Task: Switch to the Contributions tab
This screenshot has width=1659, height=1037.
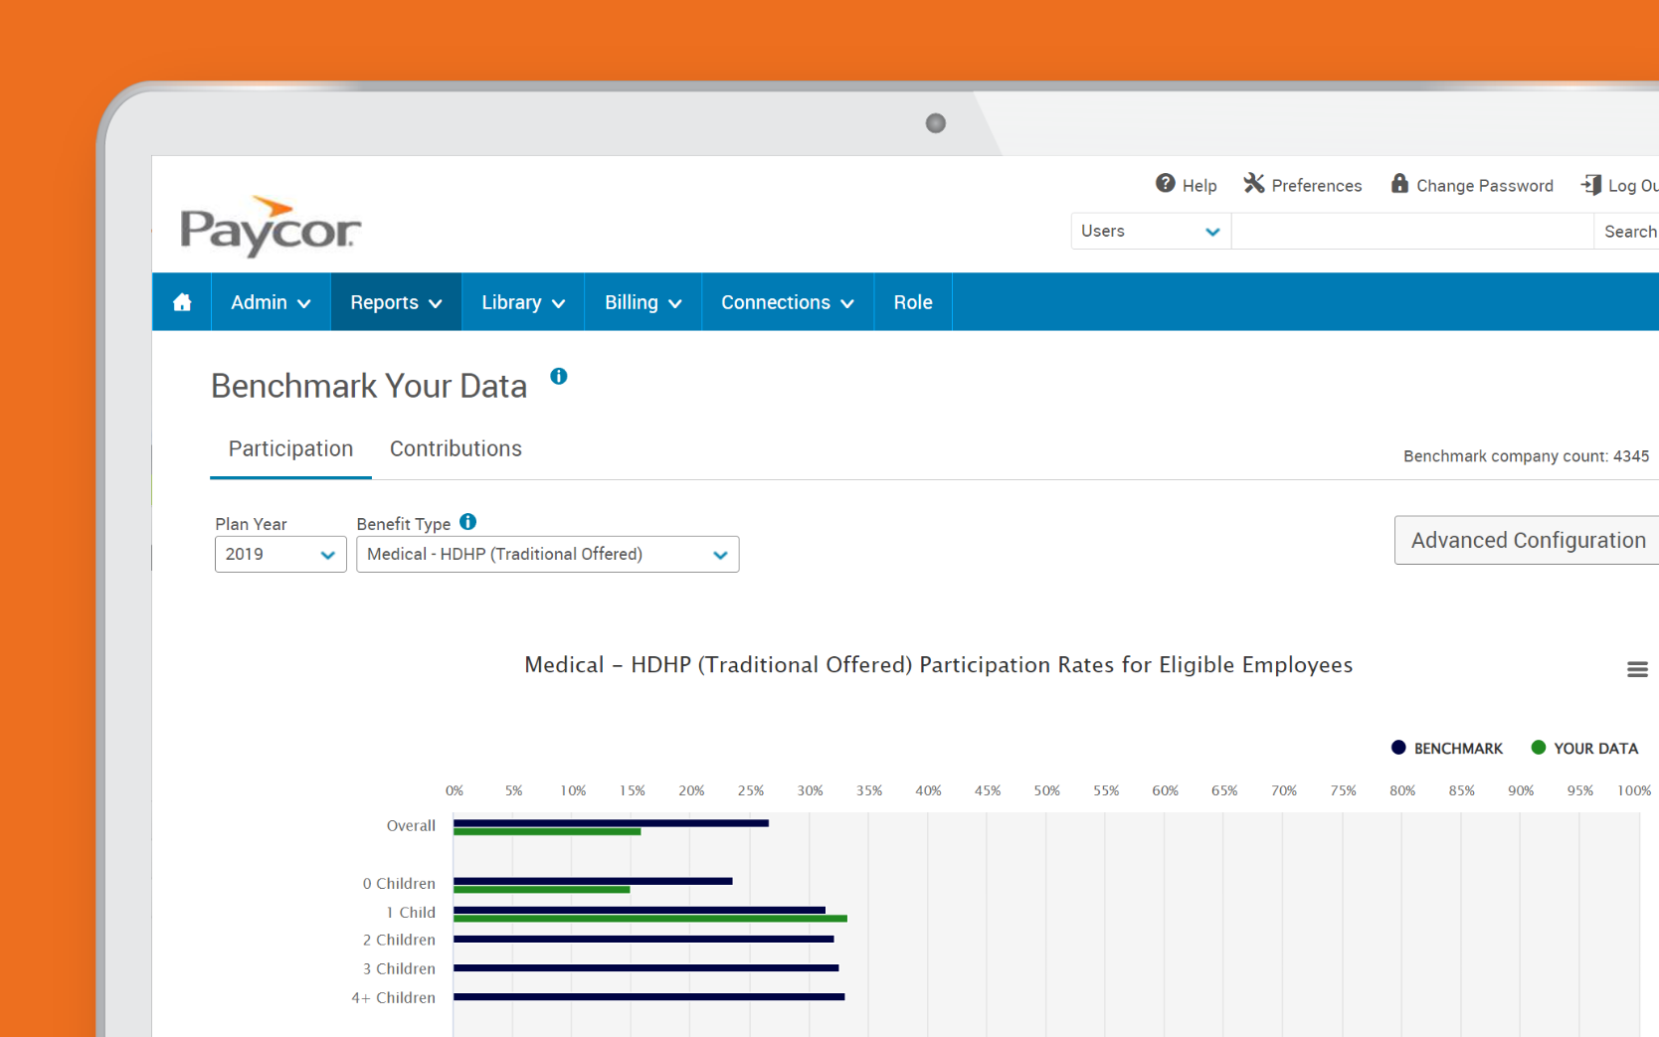Action: coord(456,448)
